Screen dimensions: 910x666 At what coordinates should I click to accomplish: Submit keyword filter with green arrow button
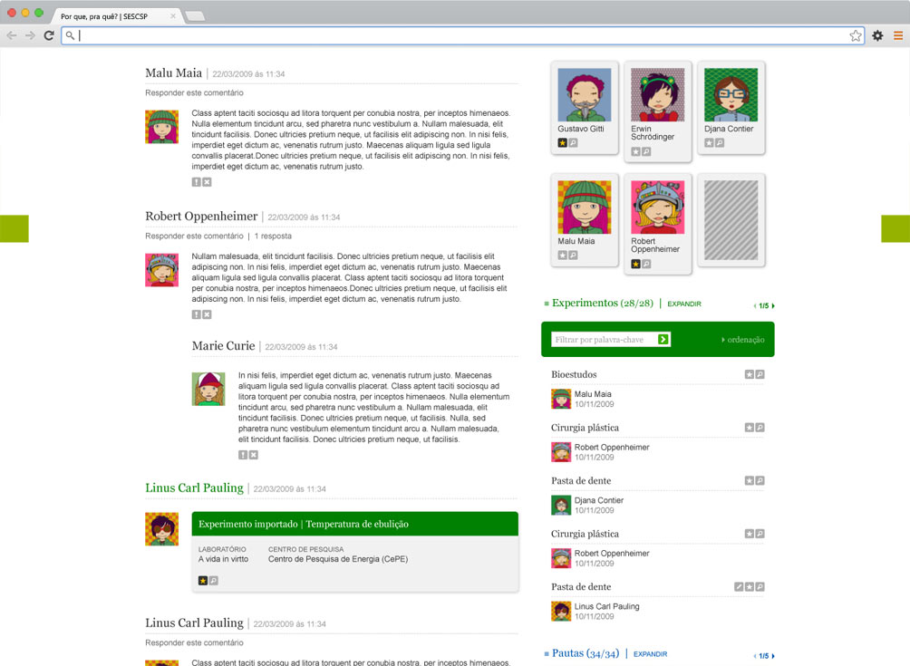[663, 339]
